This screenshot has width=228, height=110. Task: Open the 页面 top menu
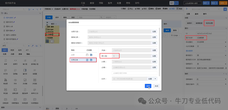tap(83, 3)
